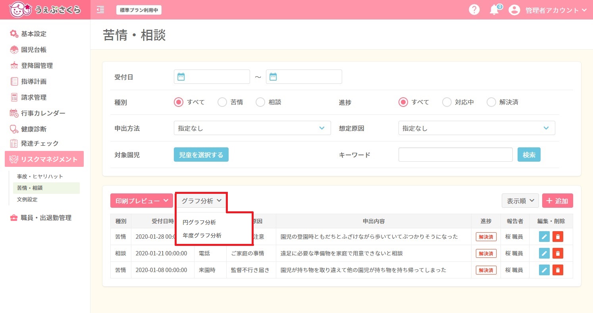Click the 健康診断 stethoscope icon
The height and width of the screenshot is (313, 593).
(x=14, y=129)
